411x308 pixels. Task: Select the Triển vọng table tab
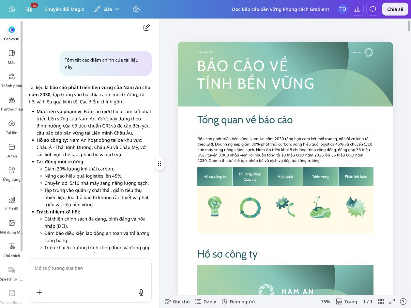click(x=321, y=177)
